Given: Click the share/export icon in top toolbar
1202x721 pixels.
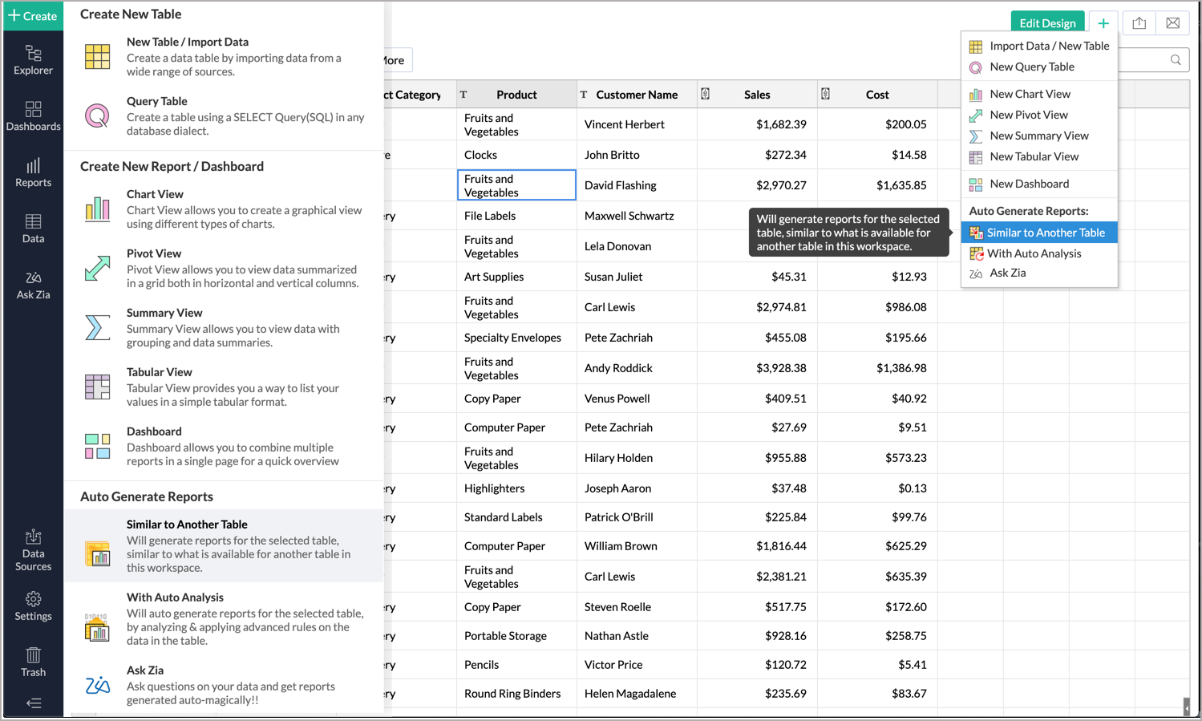Looking at the screenshot, I should click(x=1139, y=23).
